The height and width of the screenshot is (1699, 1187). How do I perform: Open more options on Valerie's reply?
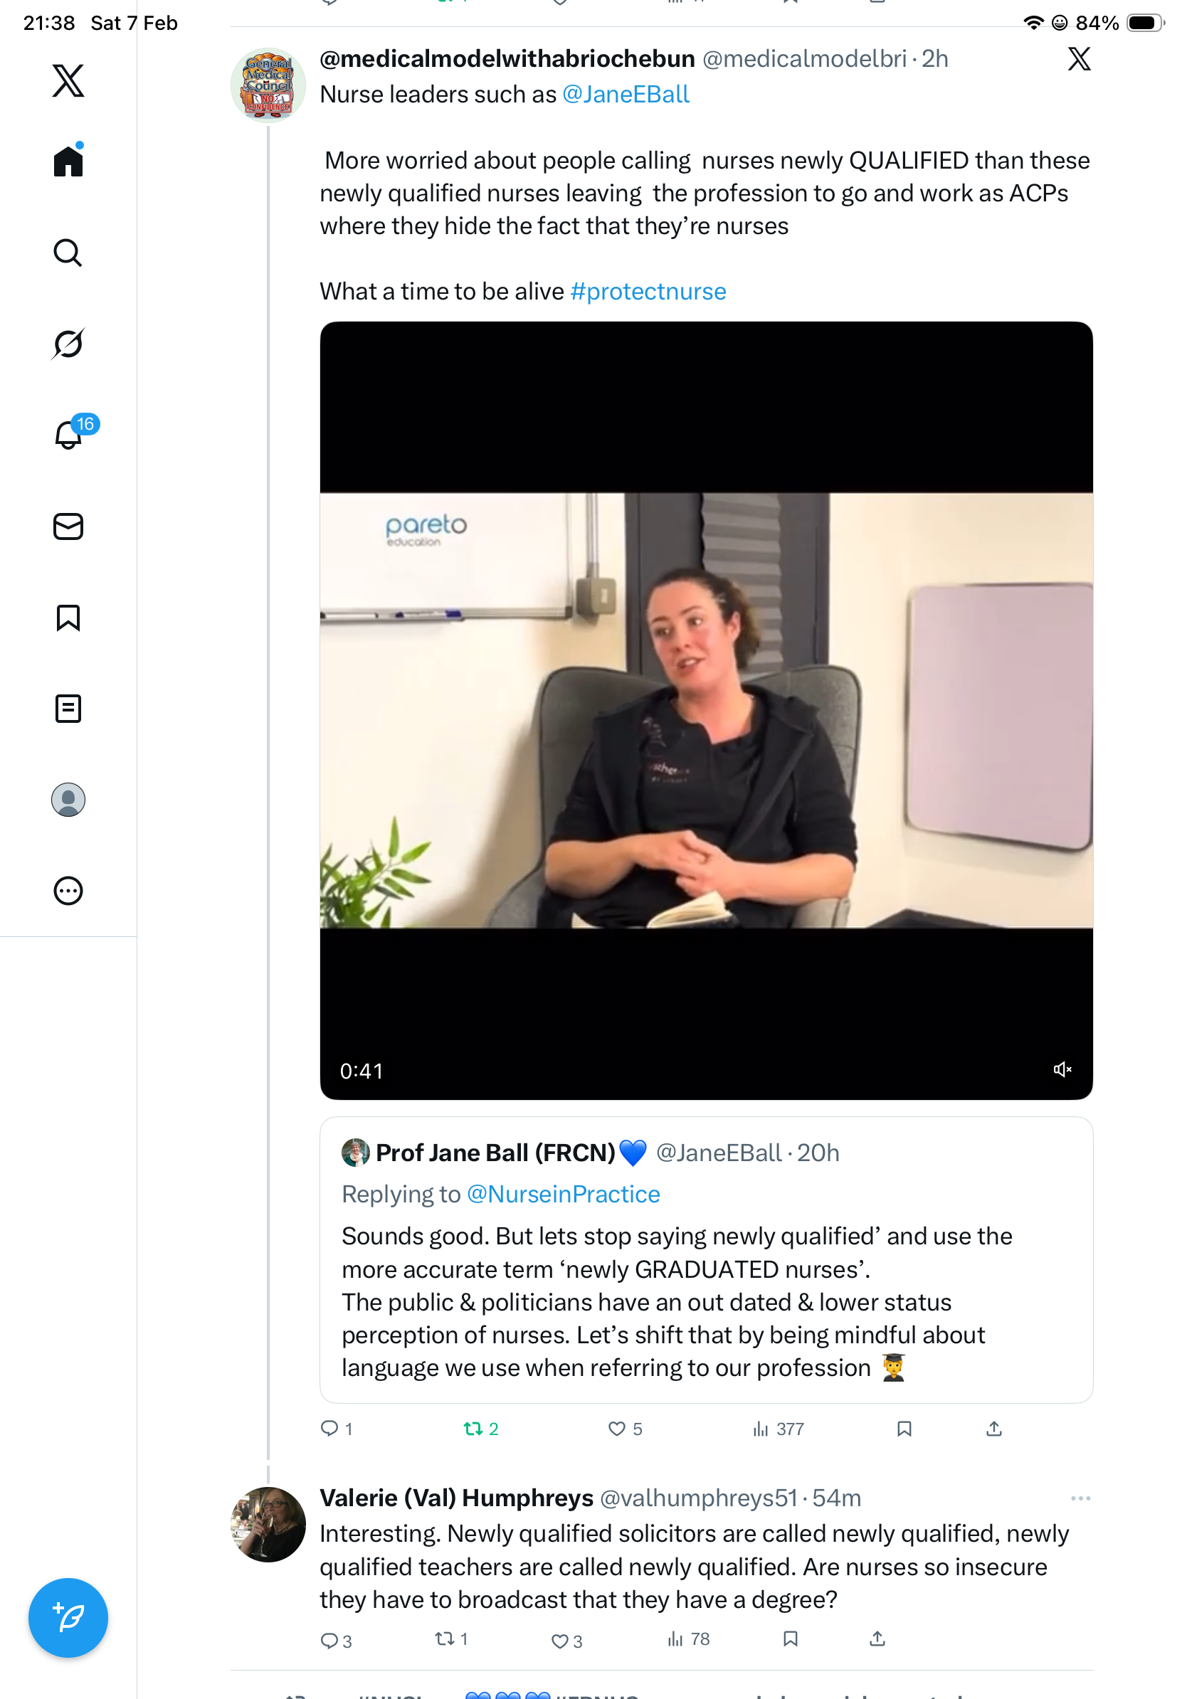pos(1080,1498)
